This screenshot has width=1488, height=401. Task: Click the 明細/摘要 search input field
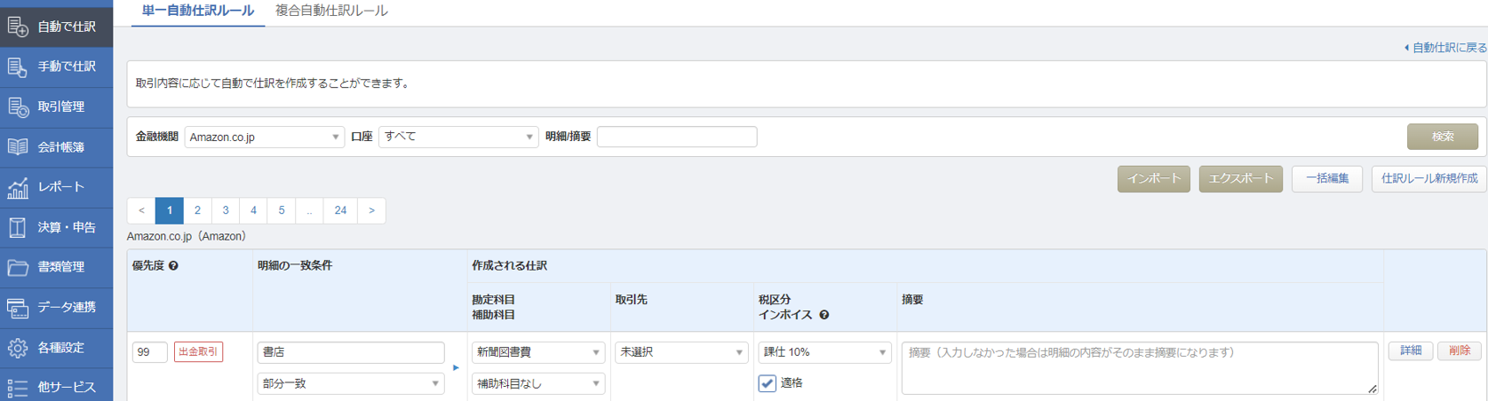[x=677, y=137]
